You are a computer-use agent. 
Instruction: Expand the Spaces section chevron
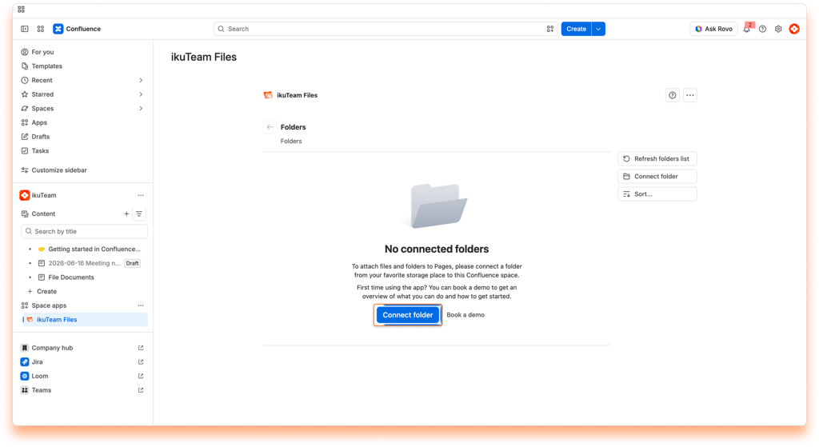click(x=141, y=109)
